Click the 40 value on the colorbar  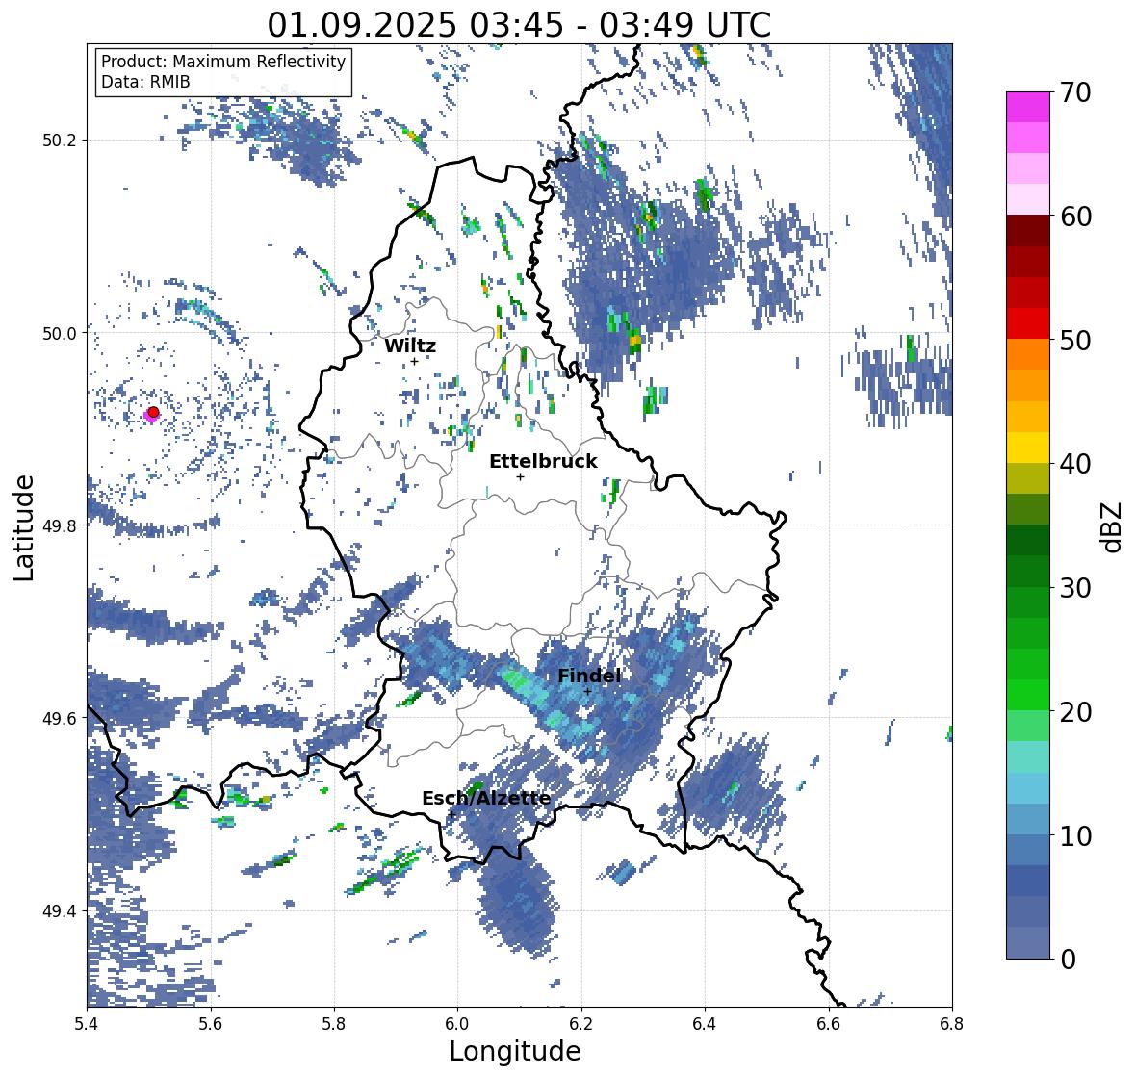coord(1075,464)
